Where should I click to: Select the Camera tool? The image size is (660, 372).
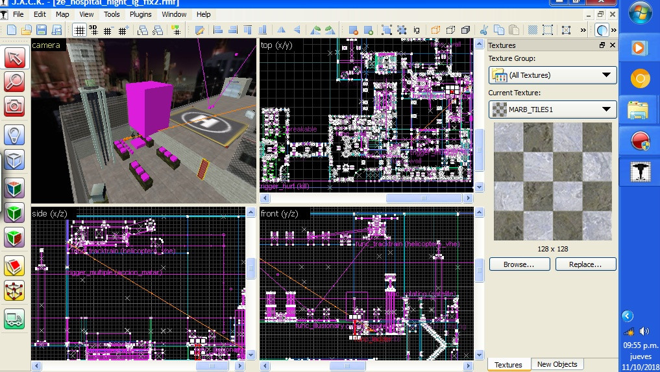point(15,106)
